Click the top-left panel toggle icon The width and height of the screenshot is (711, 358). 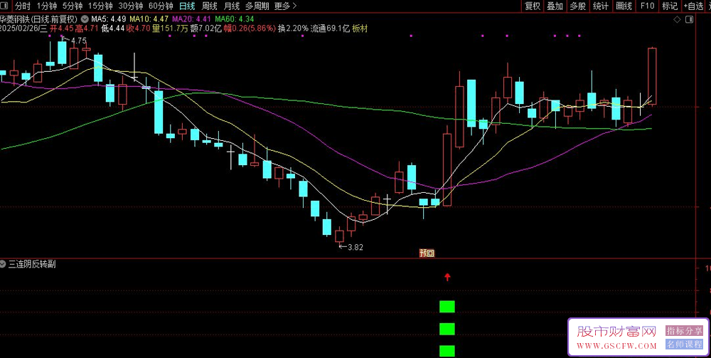pyautogui.click(x=6, y=6)
